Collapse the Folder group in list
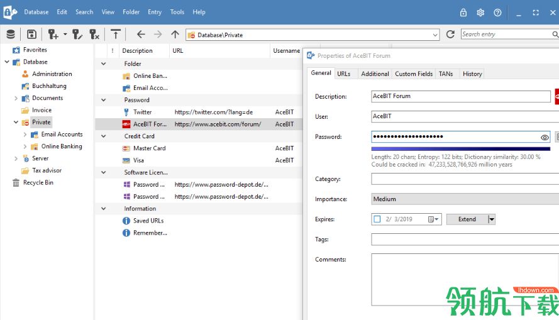 (103, 63)
